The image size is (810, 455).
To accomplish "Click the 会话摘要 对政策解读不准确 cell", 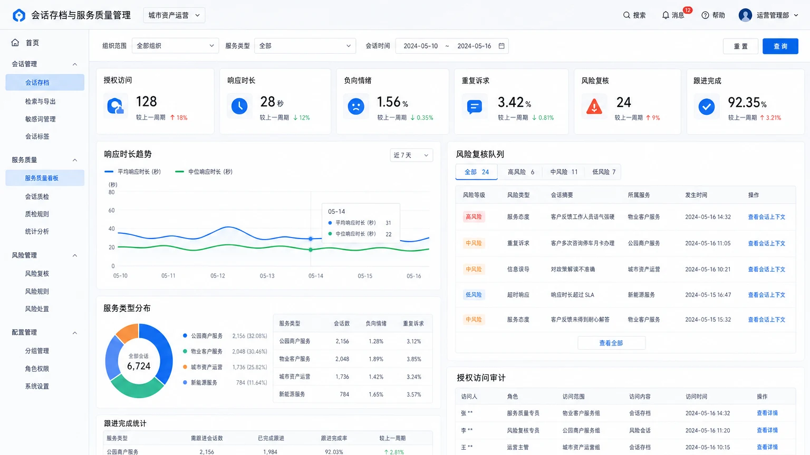I will tap(573, 269).
